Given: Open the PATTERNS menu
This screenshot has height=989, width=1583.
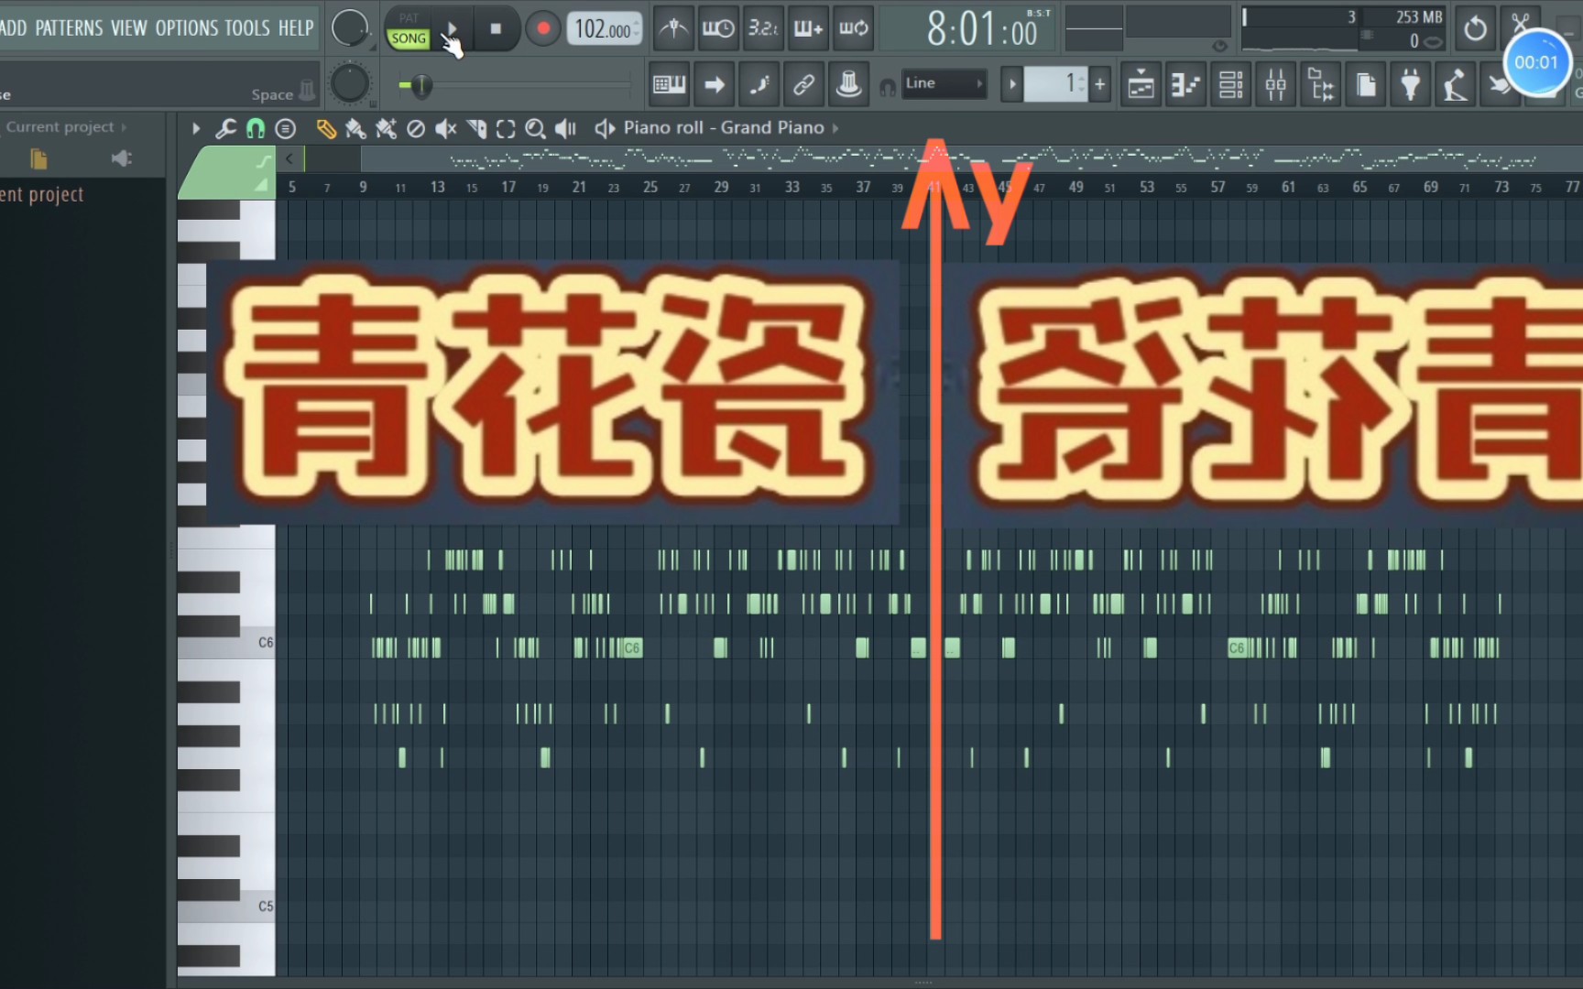Looking at the screenshot, I should [x=69, y=28].
